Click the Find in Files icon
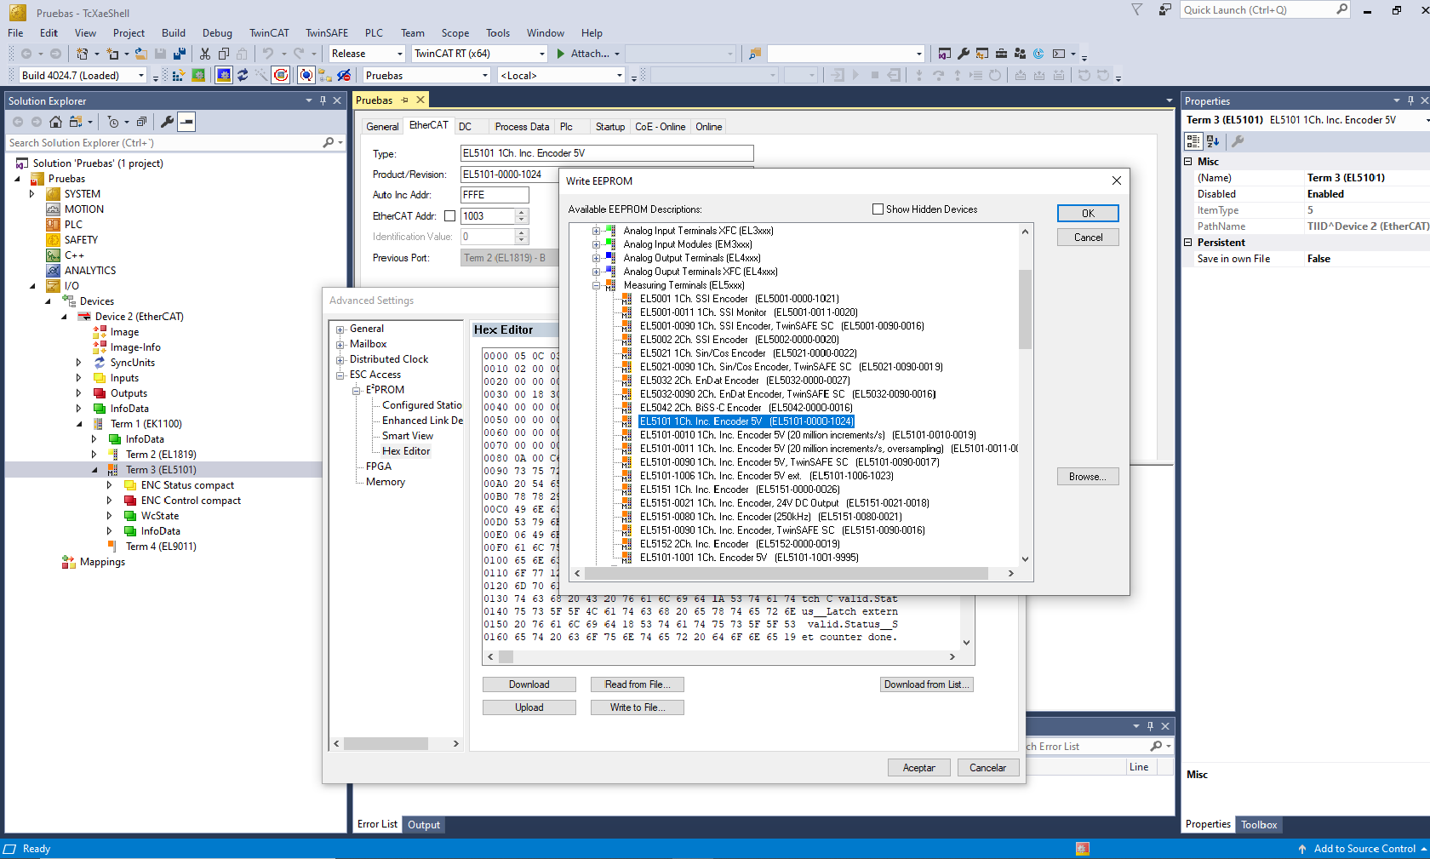 pos(754,54)
